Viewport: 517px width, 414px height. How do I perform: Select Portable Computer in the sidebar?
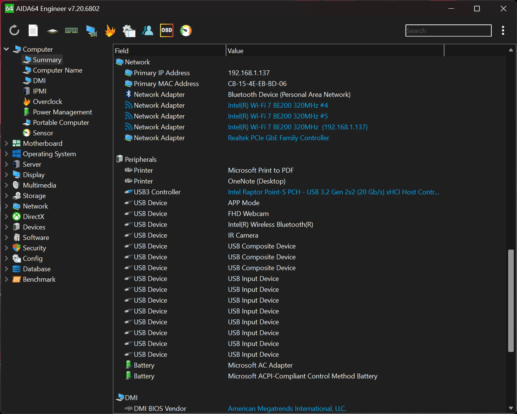tap(56, 122)
